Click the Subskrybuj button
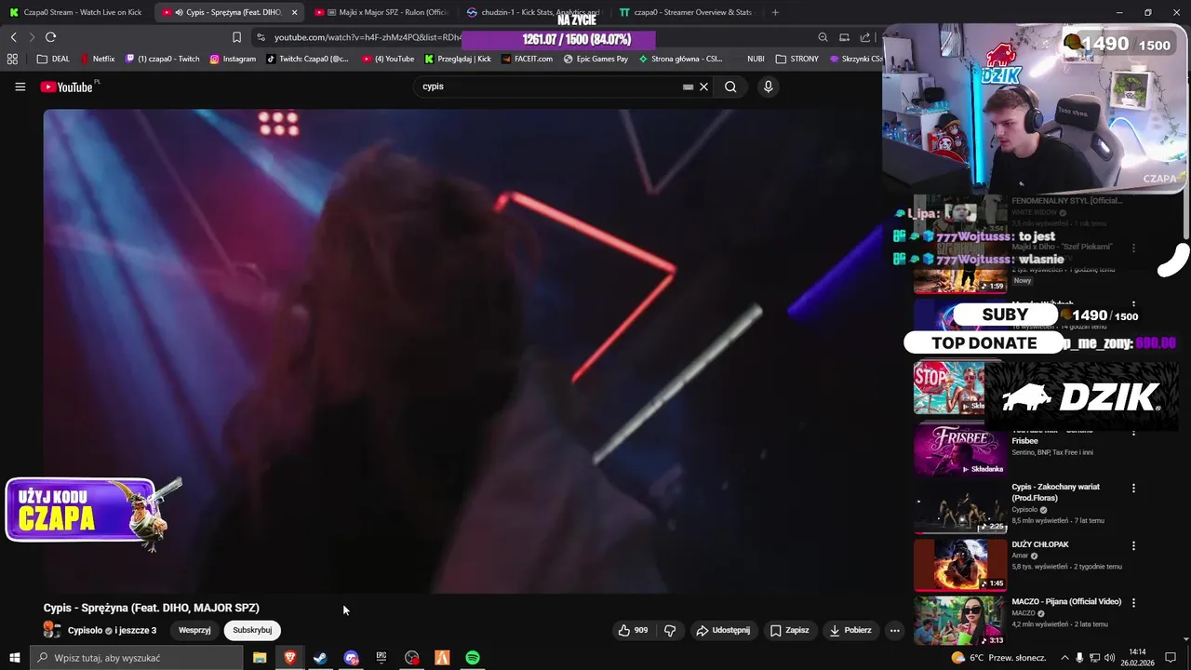The image size is (1191, 670). [x=252, y=630]
